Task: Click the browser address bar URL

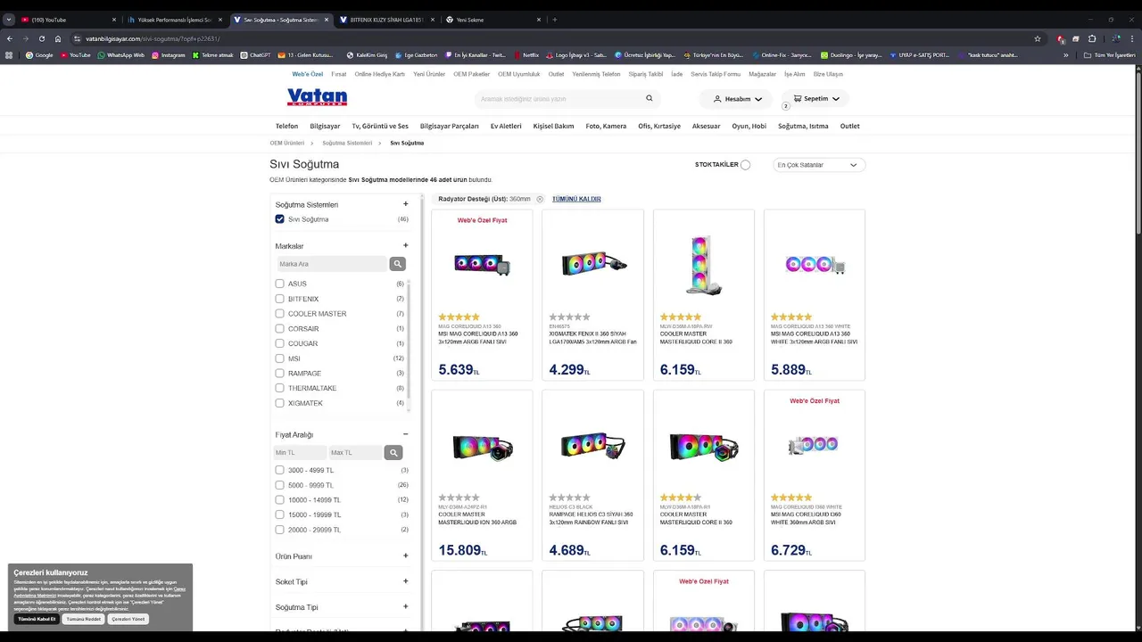Action: tap(153, 38)
